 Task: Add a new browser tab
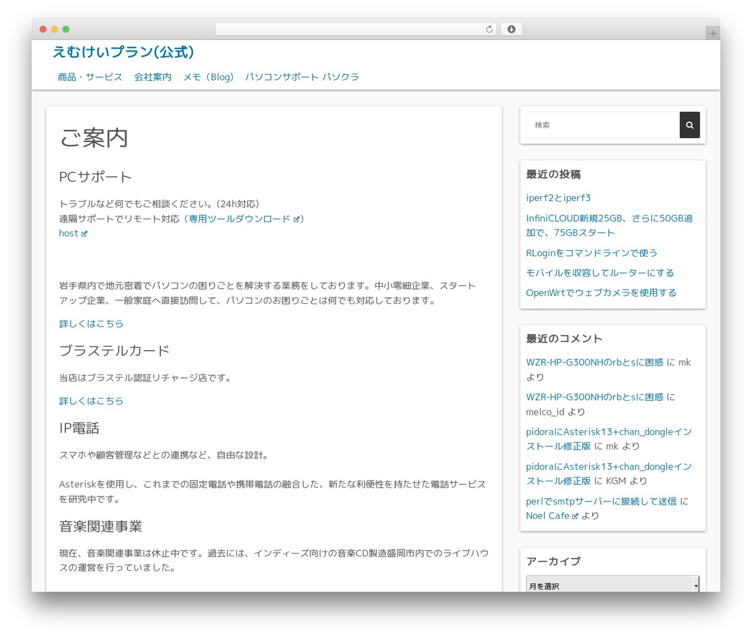click(x=713, y=33)
